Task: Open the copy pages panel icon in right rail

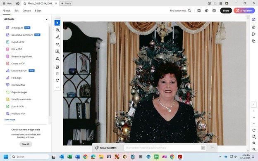Action: pos(253,41)
